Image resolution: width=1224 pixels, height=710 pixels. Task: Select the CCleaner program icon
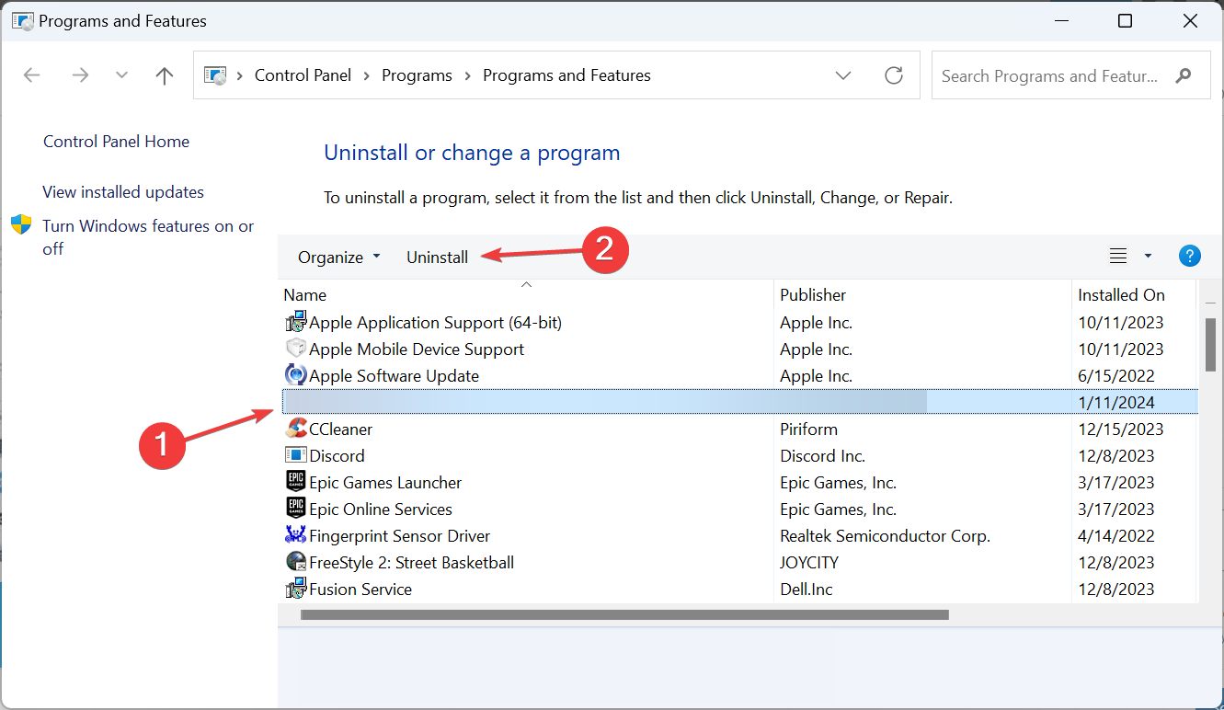click(296, 428)
